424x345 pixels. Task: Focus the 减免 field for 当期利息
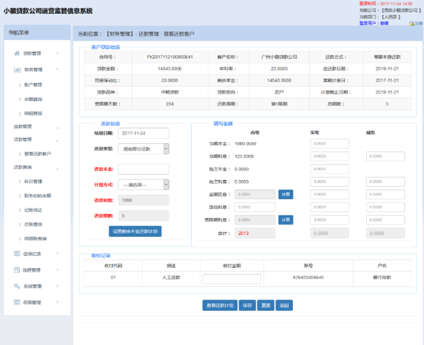(x=385, y=156)
